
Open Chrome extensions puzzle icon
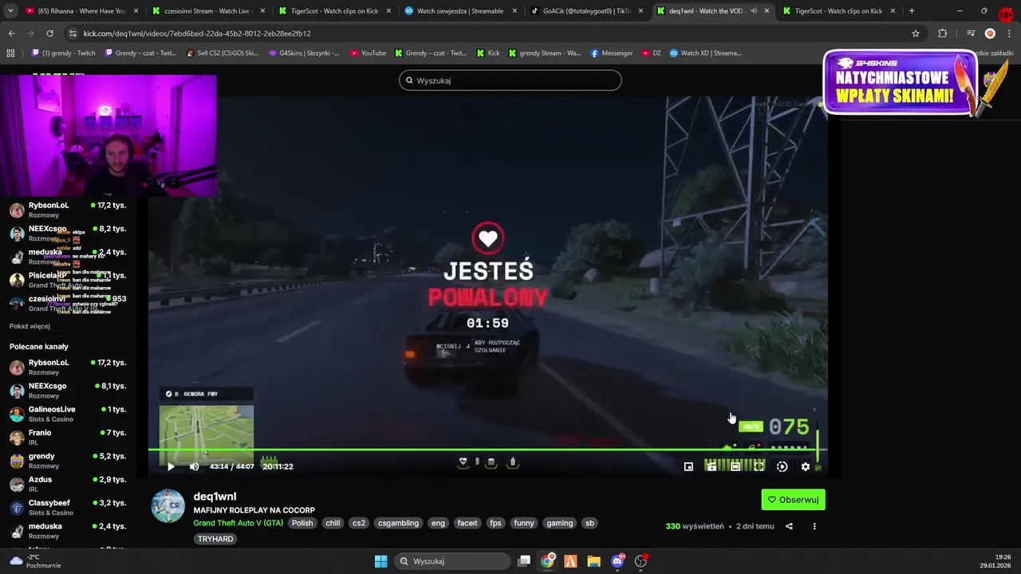[x=942, y=33]
